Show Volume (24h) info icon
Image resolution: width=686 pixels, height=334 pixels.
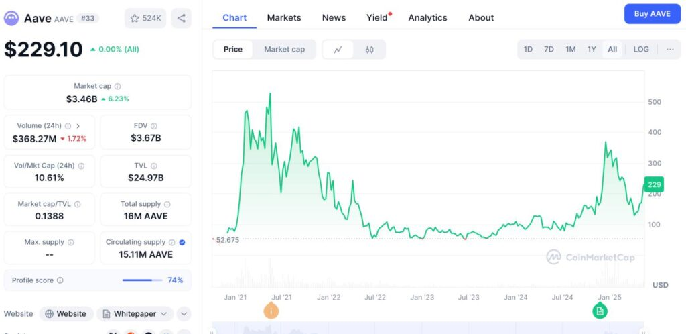[68, 126]
